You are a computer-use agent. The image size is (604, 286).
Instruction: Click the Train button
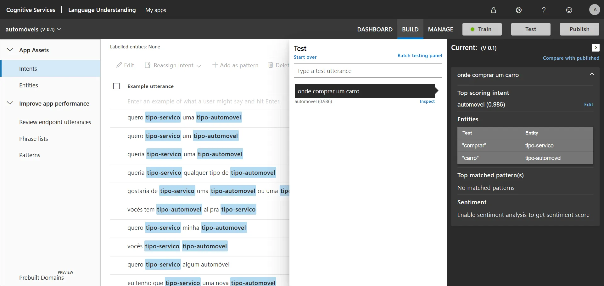(x=482, y=29)
